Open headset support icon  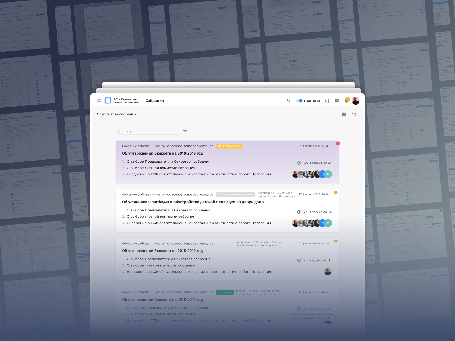coord(327,101)
